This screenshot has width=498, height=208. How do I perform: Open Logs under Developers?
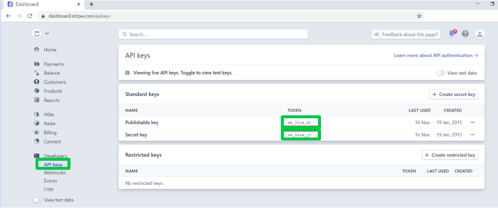click(x=49, y=189)
